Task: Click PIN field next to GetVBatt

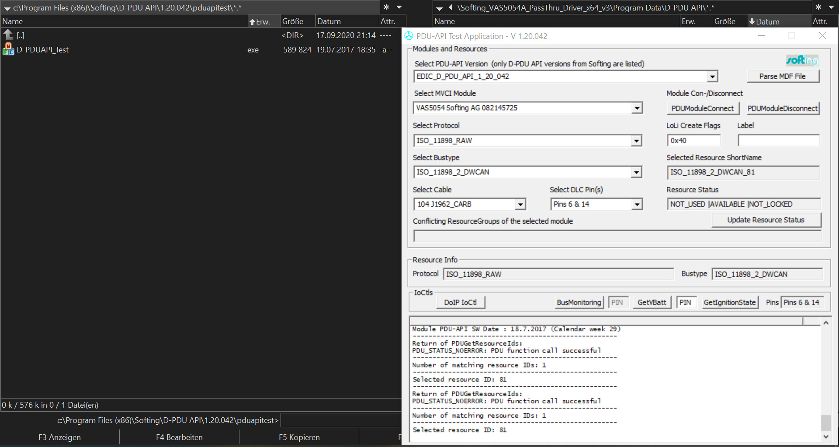Action: click(687, 302)
